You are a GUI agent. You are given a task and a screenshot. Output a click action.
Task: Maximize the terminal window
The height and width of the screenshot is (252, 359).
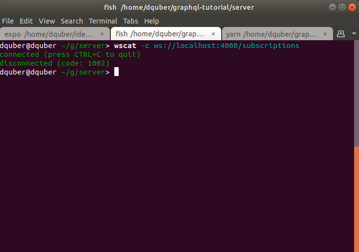(342, 7)
